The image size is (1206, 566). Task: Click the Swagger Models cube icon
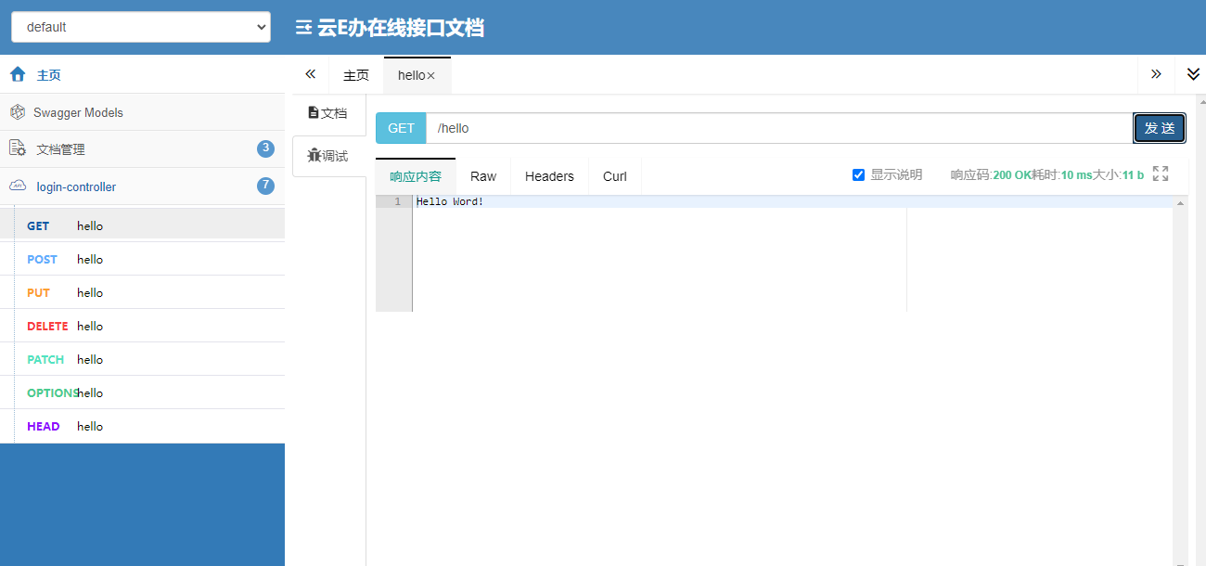[x=17, y=112]
